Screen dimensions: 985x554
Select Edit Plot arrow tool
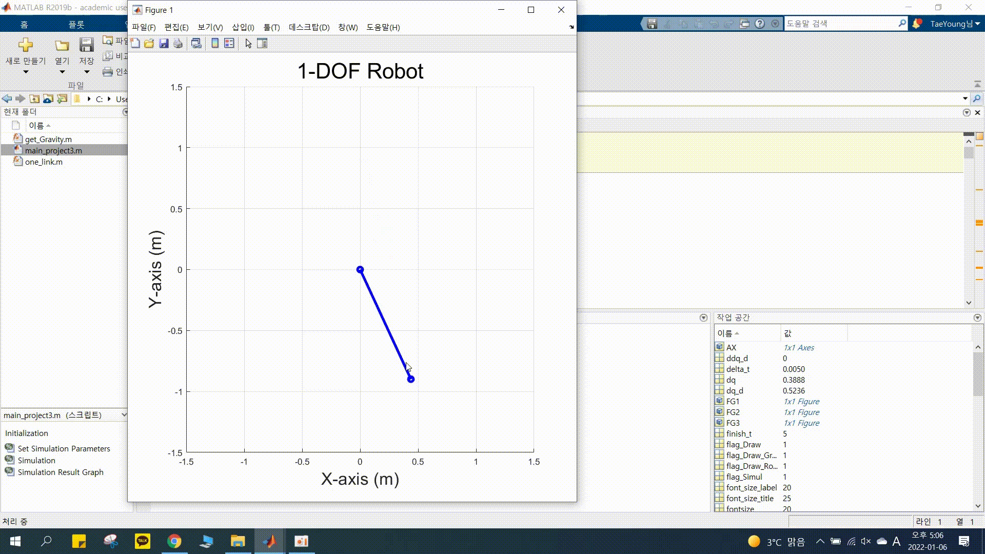click(x=248, y=44)
